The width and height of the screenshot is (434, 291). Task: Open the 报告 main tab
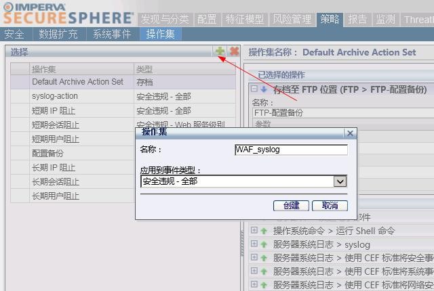tap(357, 20)
